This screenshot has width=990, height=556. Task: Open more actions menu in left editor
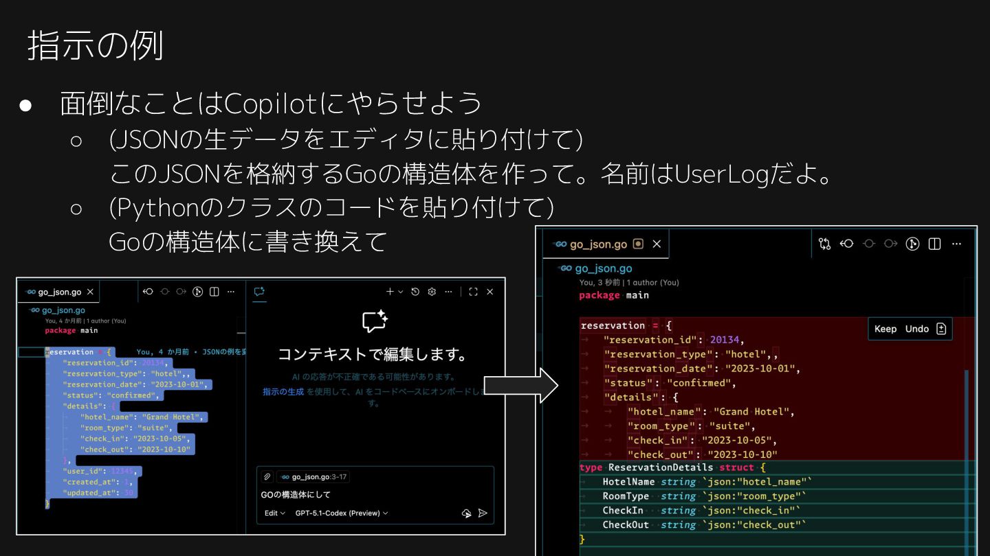coord(231,292)
